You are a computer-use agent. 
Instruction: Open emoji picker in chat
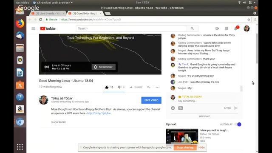coord(173,108)
